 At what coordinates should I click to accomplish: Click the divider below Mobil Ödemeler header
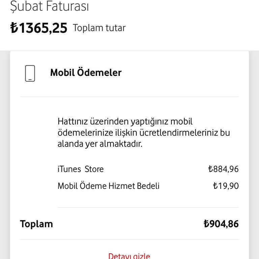(129, 97)
